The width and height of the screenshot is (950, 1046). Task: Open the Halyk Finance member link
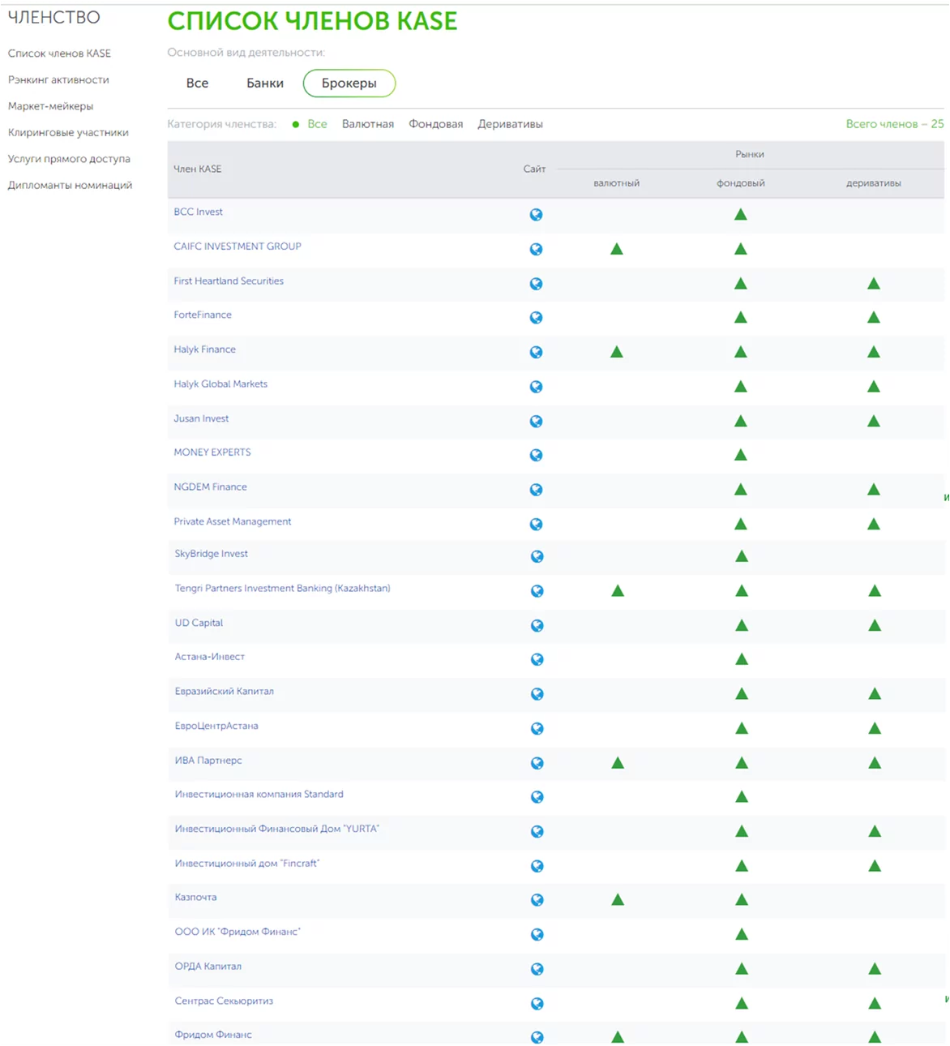click(x=204, y=349)
